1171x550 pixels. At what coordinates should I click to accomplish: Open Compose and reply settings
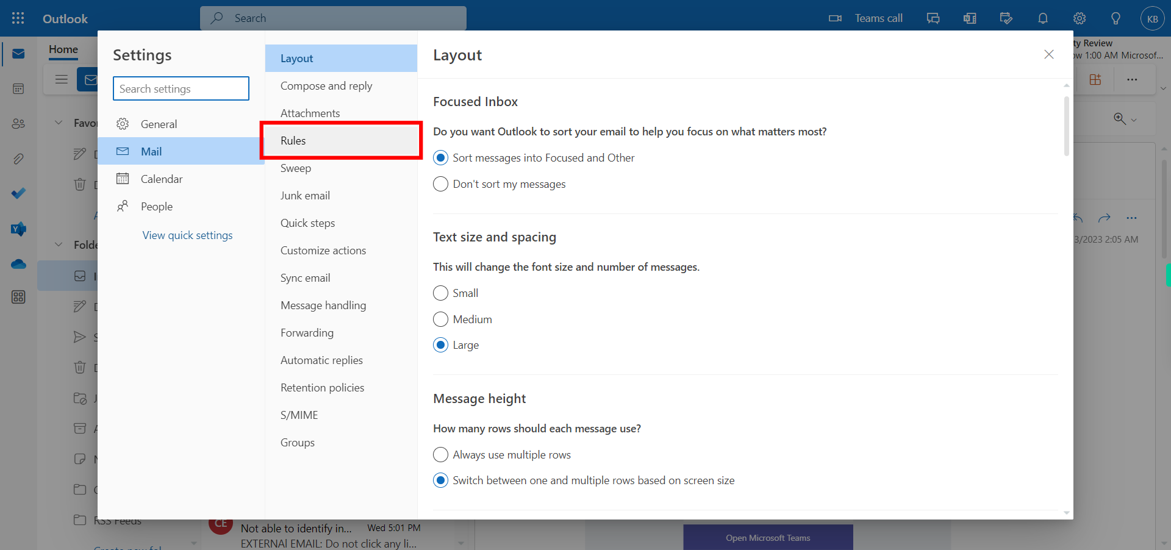tap(341, 86)
